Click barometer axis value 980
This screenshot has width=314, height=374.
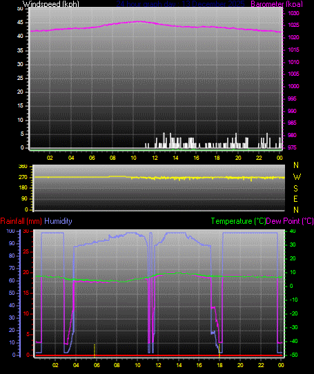click(x=292, y=135)
